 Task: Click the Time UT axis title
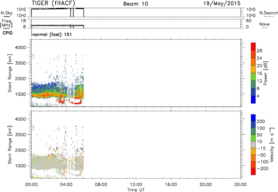pos(136,190)
